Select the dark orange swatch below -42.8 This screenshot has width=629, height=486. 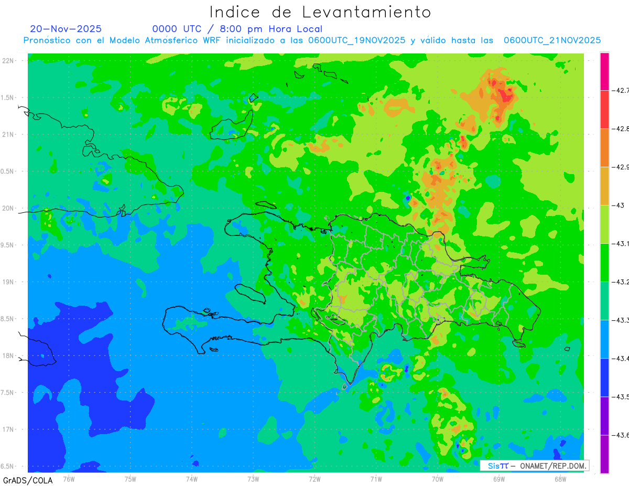click(605, 147)
